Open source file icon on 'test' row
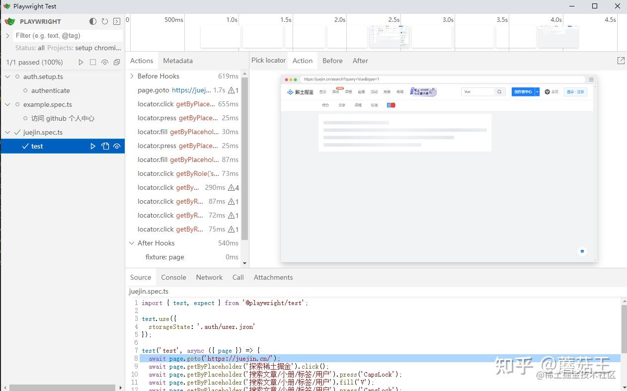 click(x=105, y=146)
